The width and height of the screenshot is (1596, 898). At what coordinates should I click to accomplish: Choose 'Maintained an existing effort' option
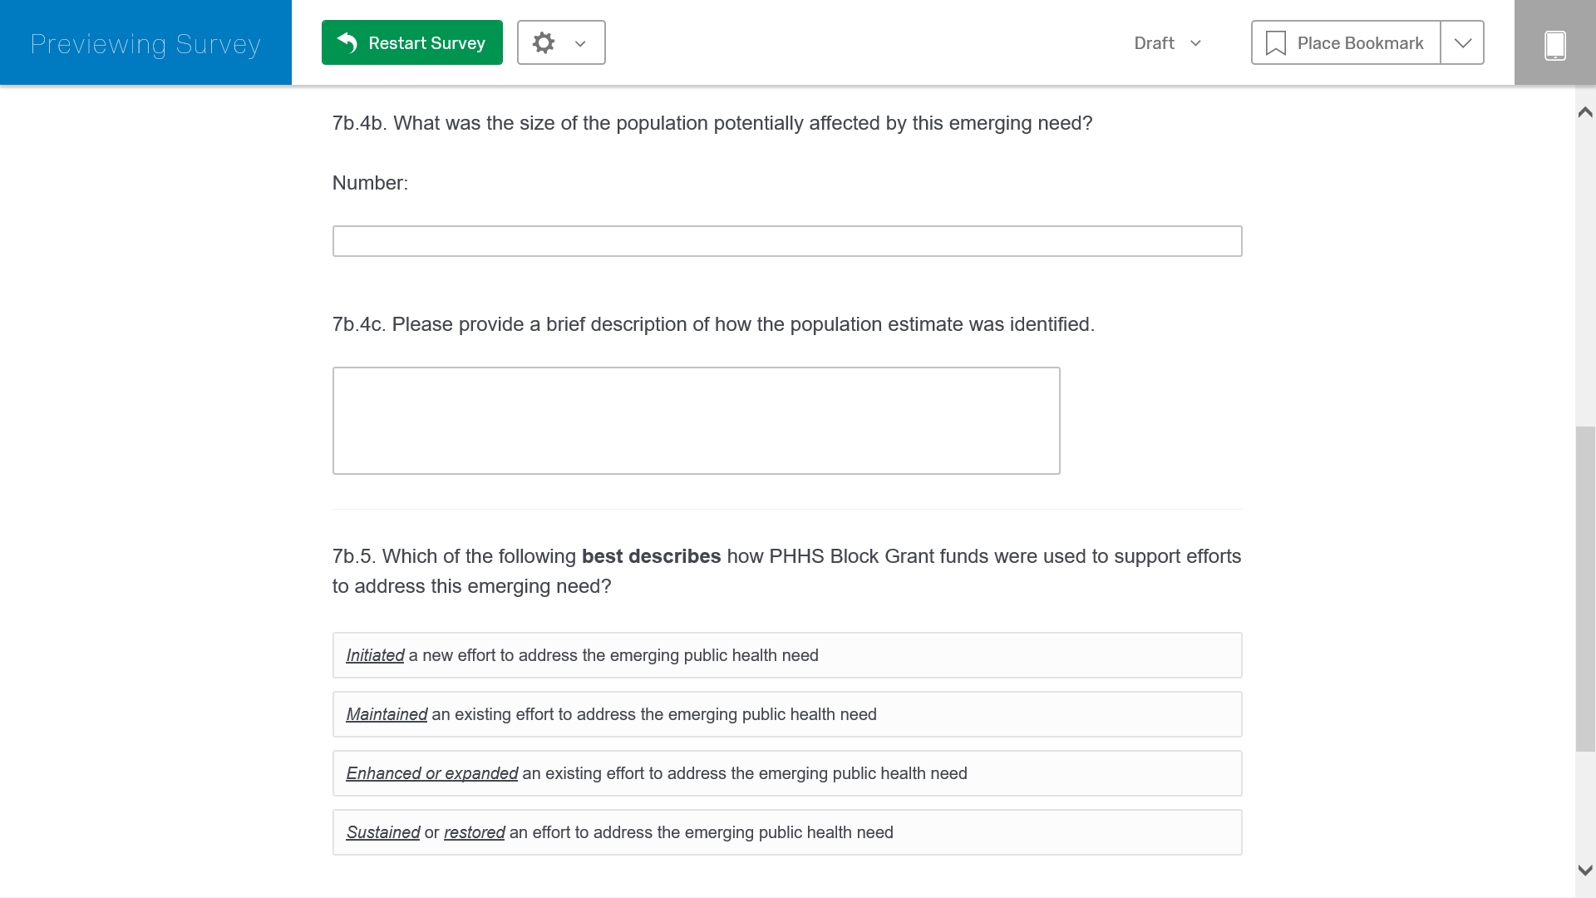786,714
